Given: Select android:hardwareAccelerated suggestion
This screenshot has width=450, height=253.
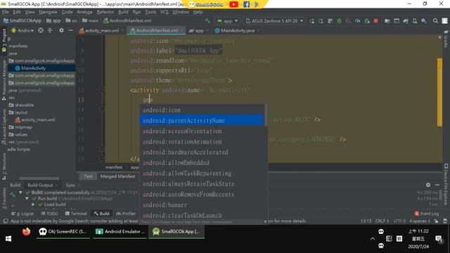Looking at the screenshot, I should point(202,152).
